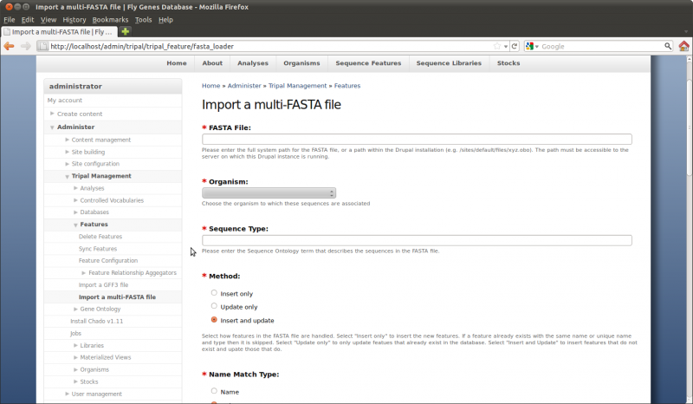Click the Home breadcrumb link
This screenshot has width=693, height=404.
point(210,86)
